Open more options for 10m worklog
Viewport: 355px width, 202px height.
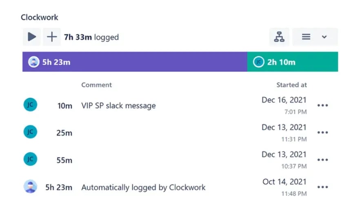323,105
